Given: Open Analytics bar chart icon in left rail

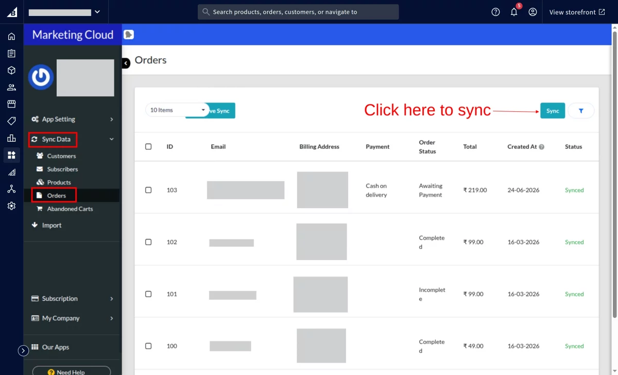Looking at the screenshot, I should click(11, 138).
